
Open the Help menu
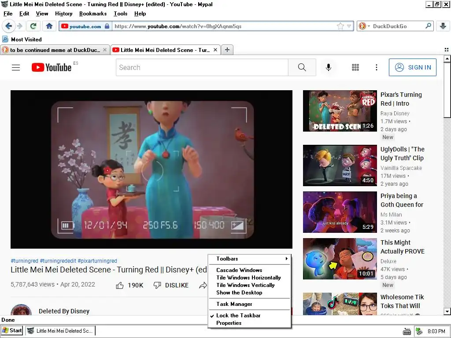pyautogui.click(x=140, y=14)
